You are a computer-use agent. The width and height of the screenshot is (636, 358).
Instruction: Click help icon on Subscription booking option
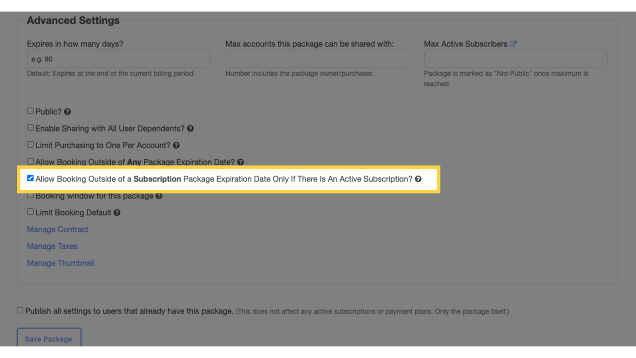coord(418,179)
